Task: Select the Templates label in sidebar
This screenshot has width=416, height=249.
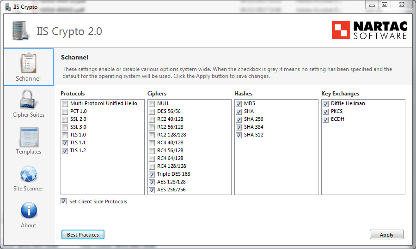Action: [x=28, y=152]
